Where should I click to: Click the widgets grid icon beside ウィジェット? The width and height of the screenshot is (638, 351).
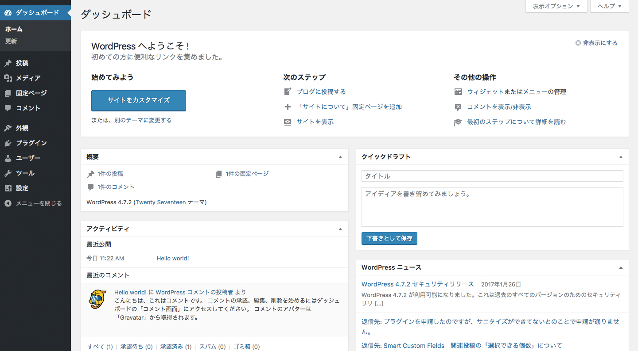pyautogui.click(x=458, y=92)
